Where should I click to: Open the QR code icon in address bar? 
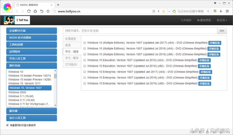tap(154, 11)
